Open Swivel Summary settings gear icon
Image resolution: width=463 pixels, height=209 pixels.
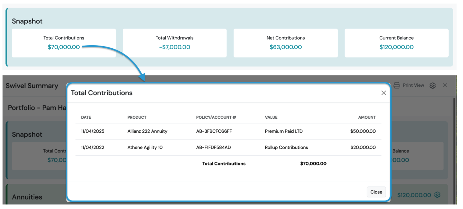pyautogui.click(x=432, y=85)
